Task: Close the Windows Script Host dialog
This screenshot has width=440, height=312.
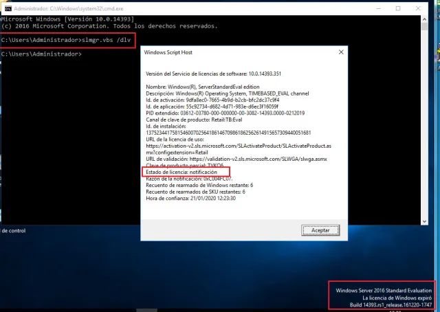Action: tap(341, 52)
